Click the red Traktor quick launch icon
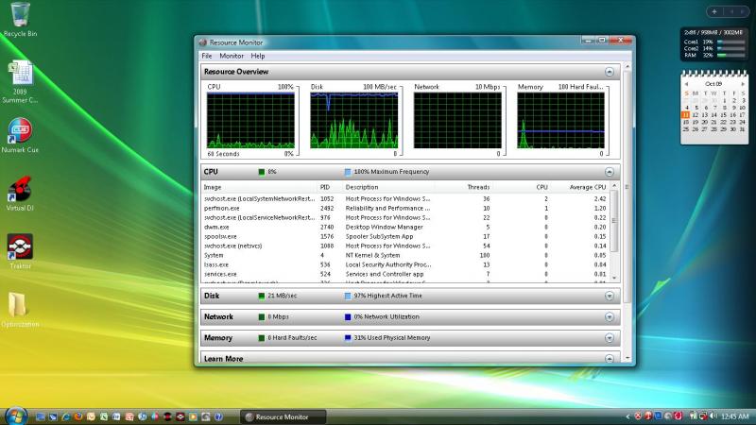Viewport: 756px width, 425px height. pyautogui.click(x=180, y=416)
